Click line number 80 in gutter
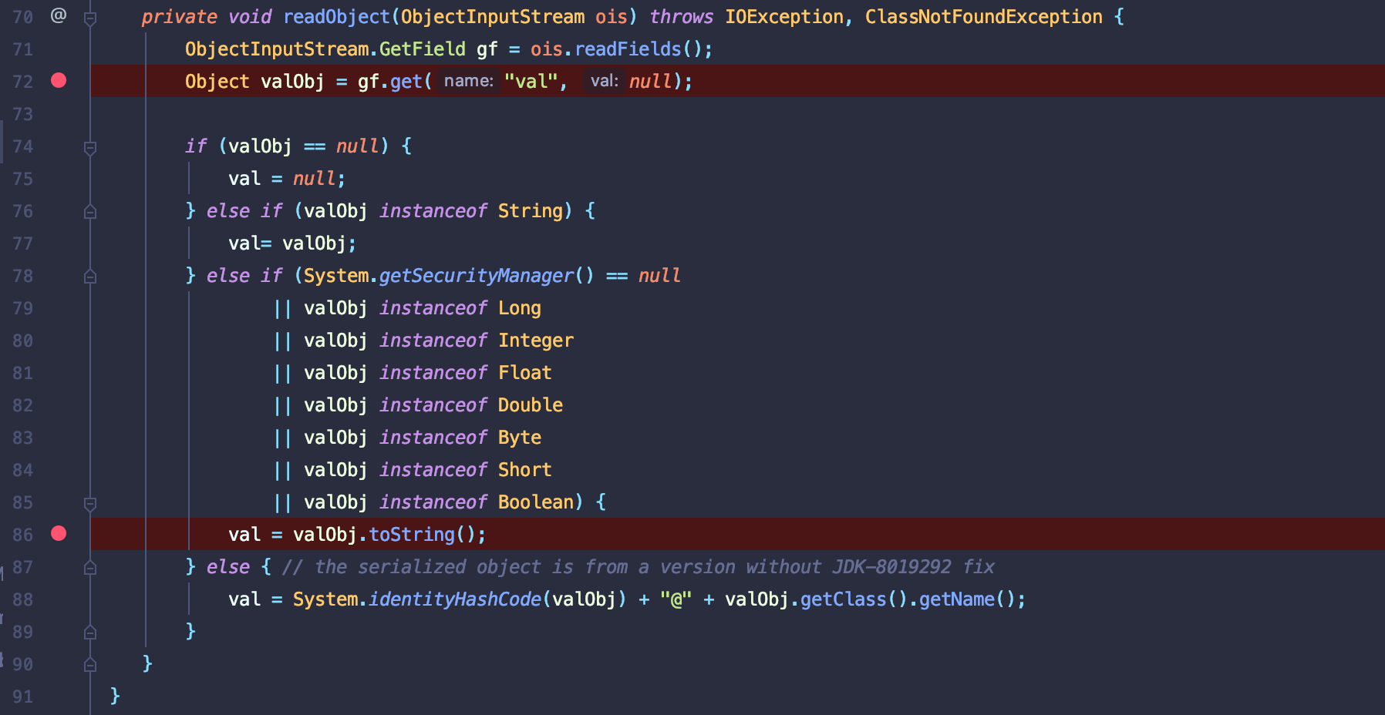This screenshot has height=715, width=1385. coord(23,341)
